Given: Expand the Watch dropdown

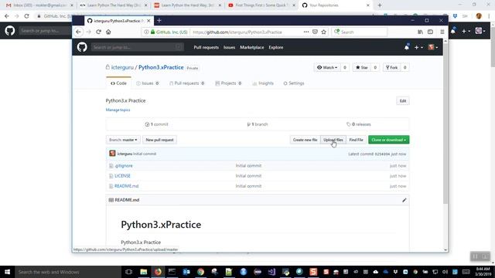Looking at the screenshot, I should tap(327, 67).
